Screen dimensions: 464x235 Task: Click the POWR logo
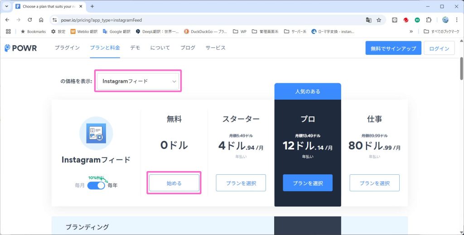point(21,48)
